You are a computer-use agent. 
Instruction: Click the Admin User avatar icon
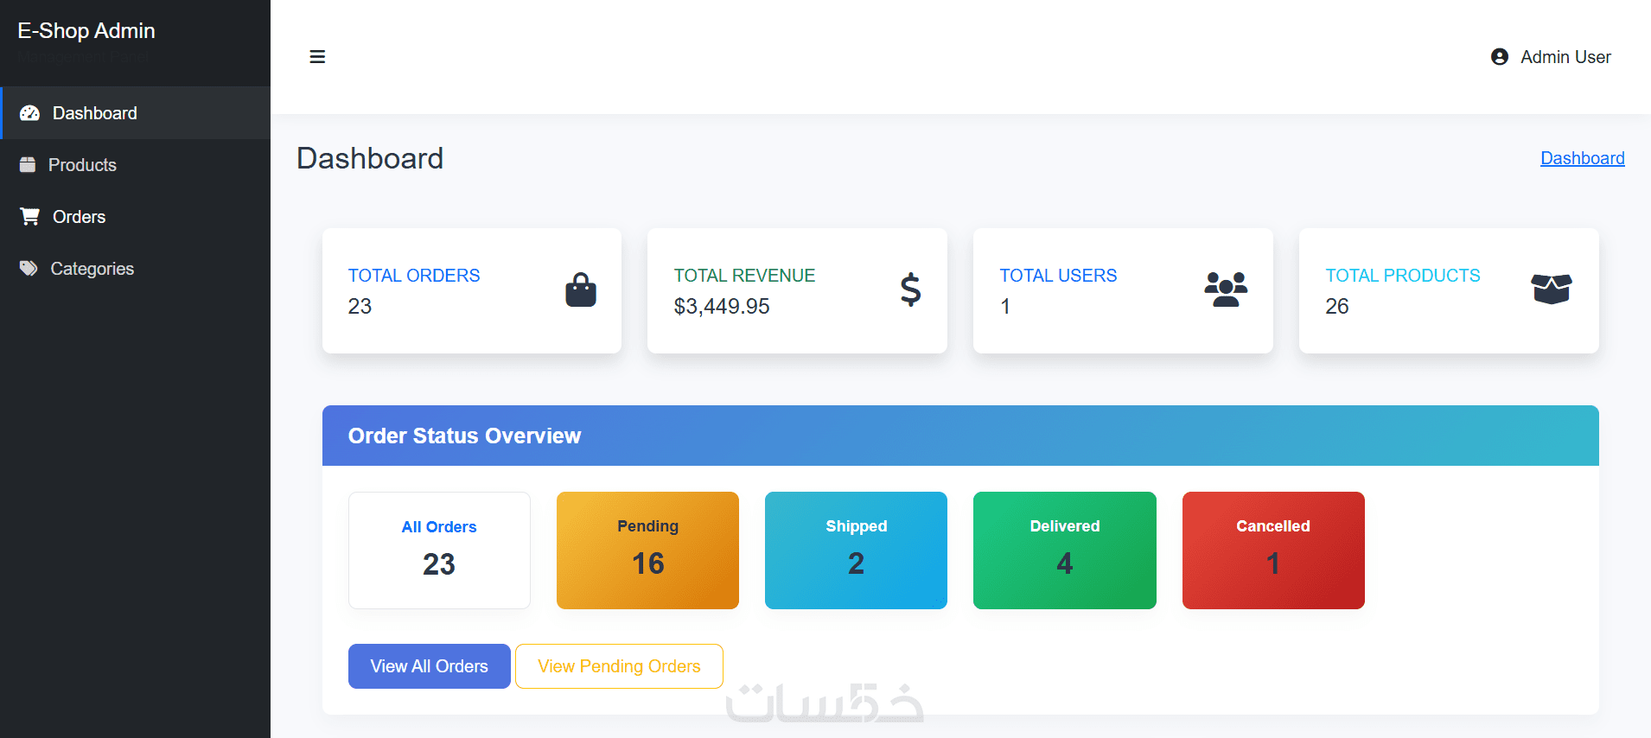1500,57
